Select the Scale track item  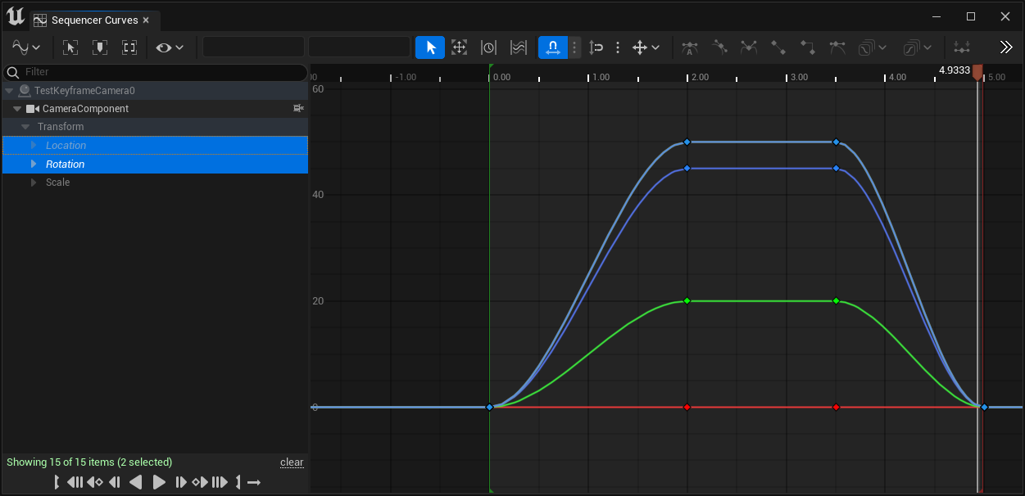[x=57, y=183]
